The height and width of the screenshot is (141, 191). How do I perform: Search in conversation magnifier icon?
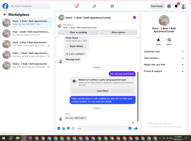click(x=169, y=40)
